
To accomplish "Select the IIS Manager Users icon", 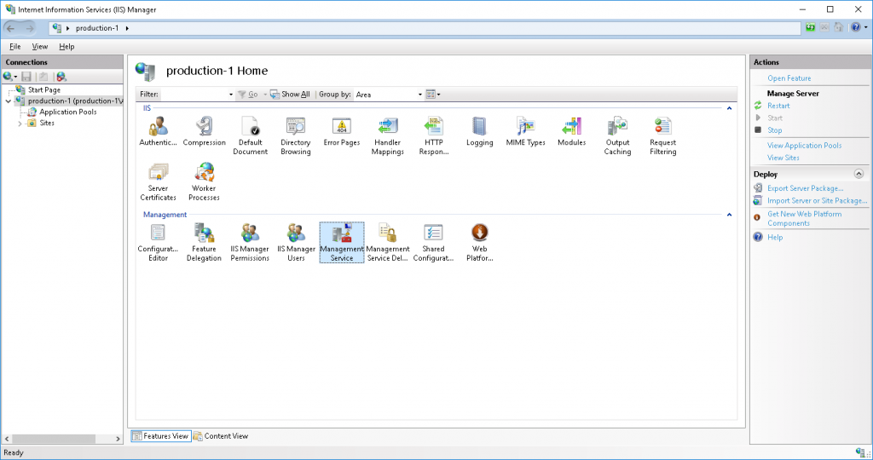I will click(x=296, y=234).
